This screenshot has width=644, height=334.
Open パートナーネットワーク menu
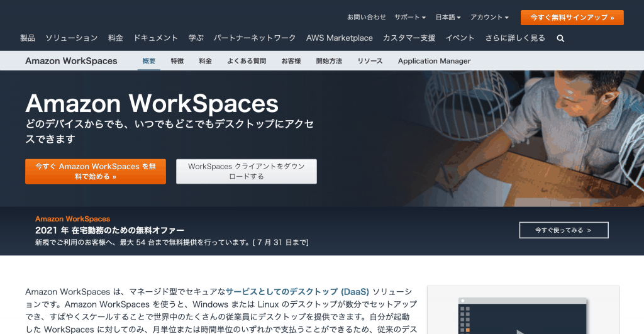click(x=255, y=38)
